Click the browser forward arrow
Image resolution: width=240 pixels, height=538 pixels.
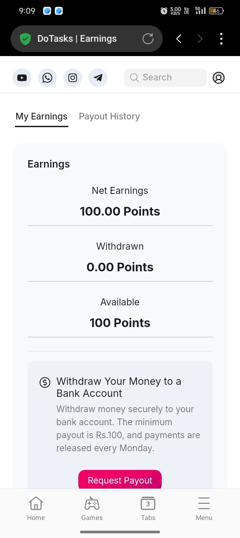pos(200,39)
